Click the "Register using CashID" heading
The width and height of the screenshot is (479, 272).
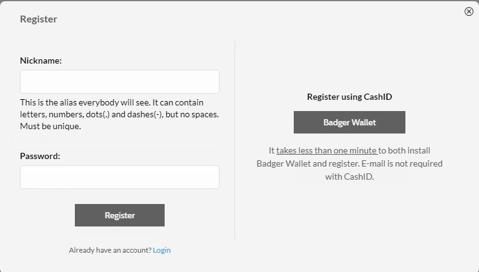point(349,97)
